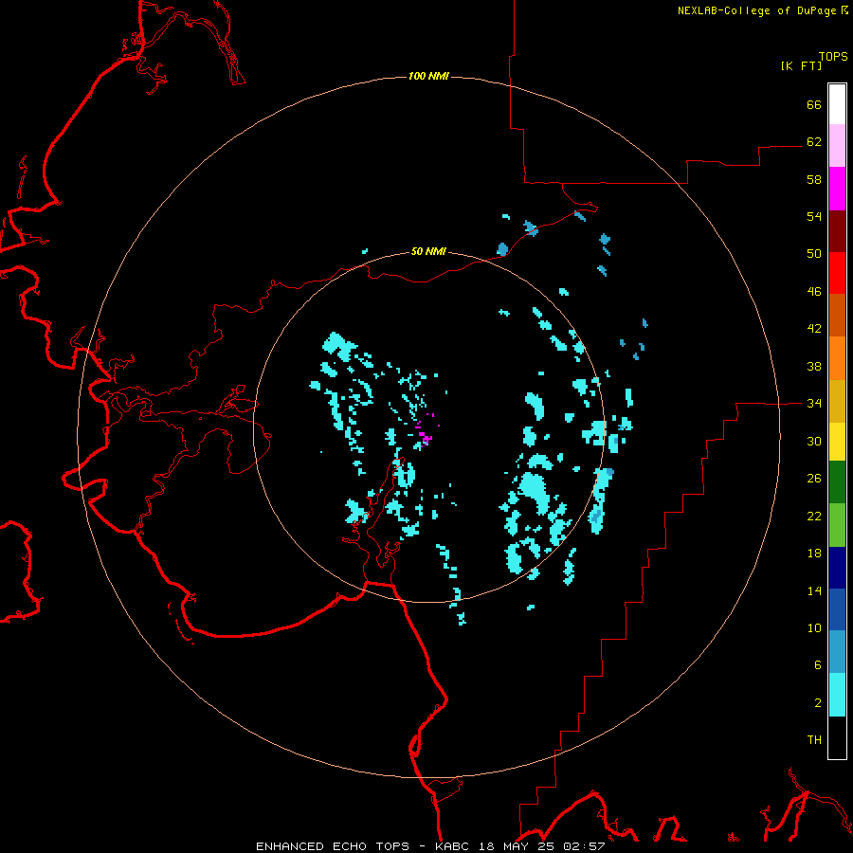Click the legend value 18

[814, 554]
